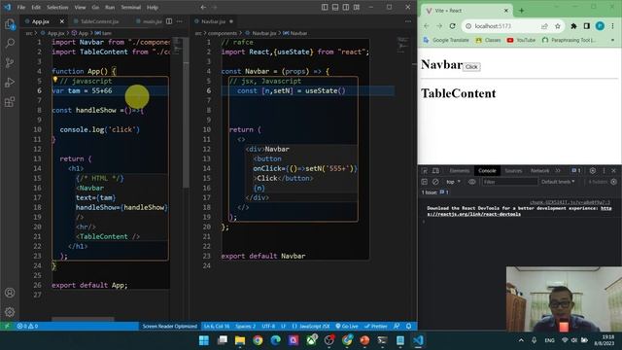Bookmark this tab with the star icon
The height and width of the screenshot is (350, 622).
tap(557, 26)
